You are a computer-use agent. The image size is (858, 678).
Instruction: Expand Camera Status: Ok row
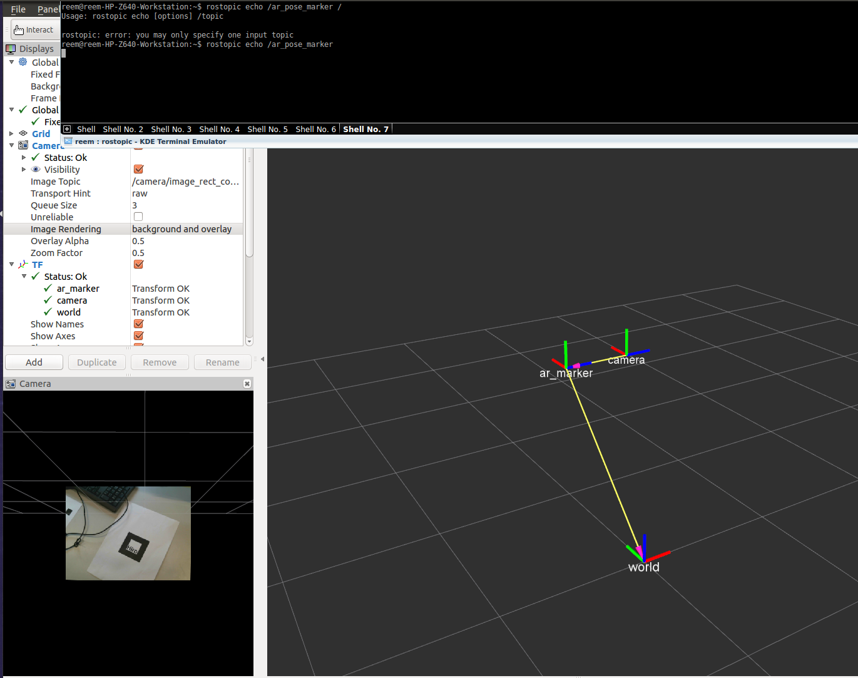24,157
